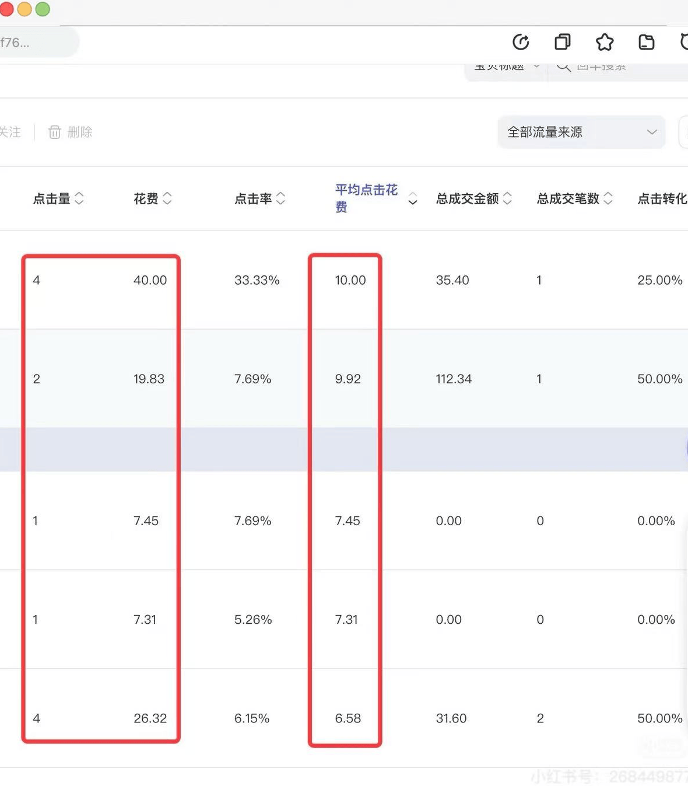Click the trash can delete icon
The image size is (688, 786).
tap(55, 132)
